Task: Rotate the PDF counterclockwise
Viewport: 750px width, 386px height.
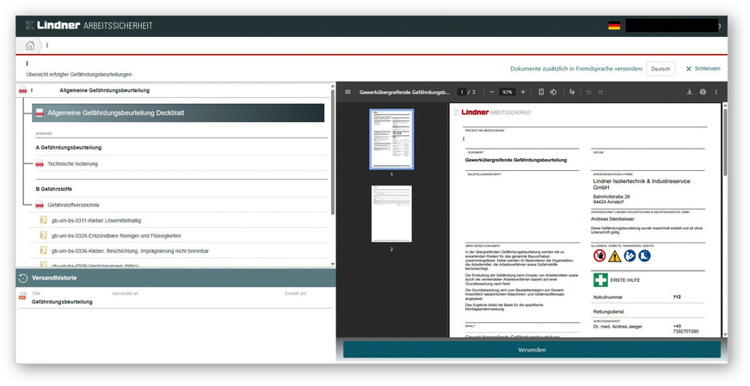Action: (553, 92)
